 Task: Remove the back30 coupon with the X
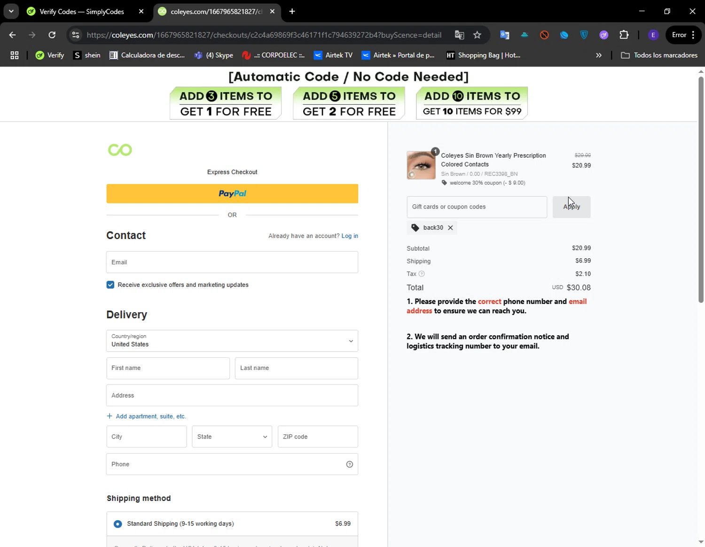click(450, 228)
